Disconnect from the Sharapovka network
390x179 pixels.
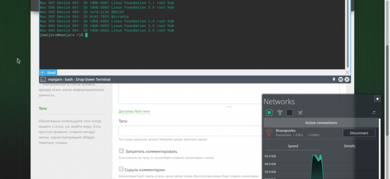(359, 133)
